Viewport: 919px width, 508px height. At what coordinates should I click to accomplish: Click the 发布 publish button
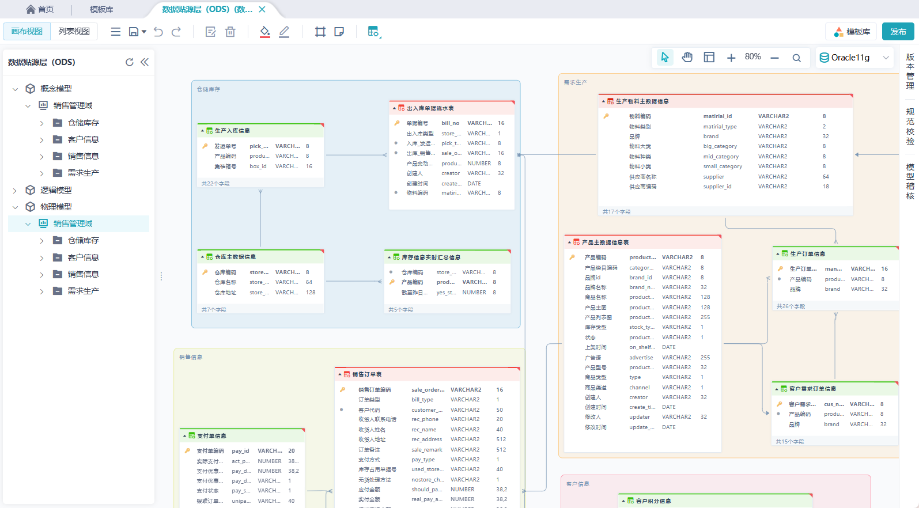tap(898, 32)
